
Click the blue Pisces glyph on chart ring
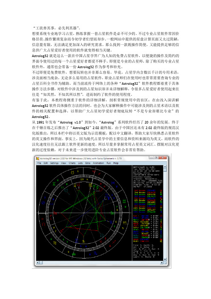pyautogui.click(x=113, y=183)
